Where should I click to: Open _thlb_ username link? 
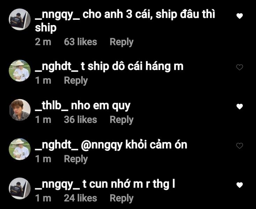pos(51,106)
